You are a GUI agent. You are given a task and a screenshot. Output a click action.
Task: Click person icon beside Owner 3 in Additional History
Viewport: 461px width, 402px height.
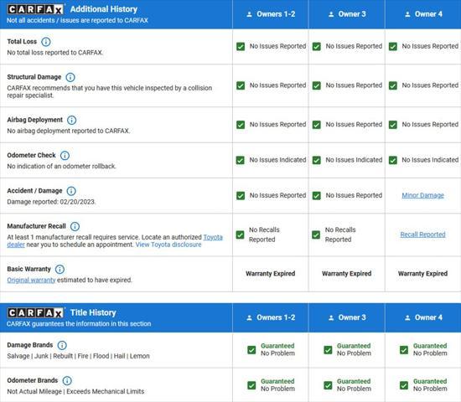pyautogui.click(x=331, y=14)
